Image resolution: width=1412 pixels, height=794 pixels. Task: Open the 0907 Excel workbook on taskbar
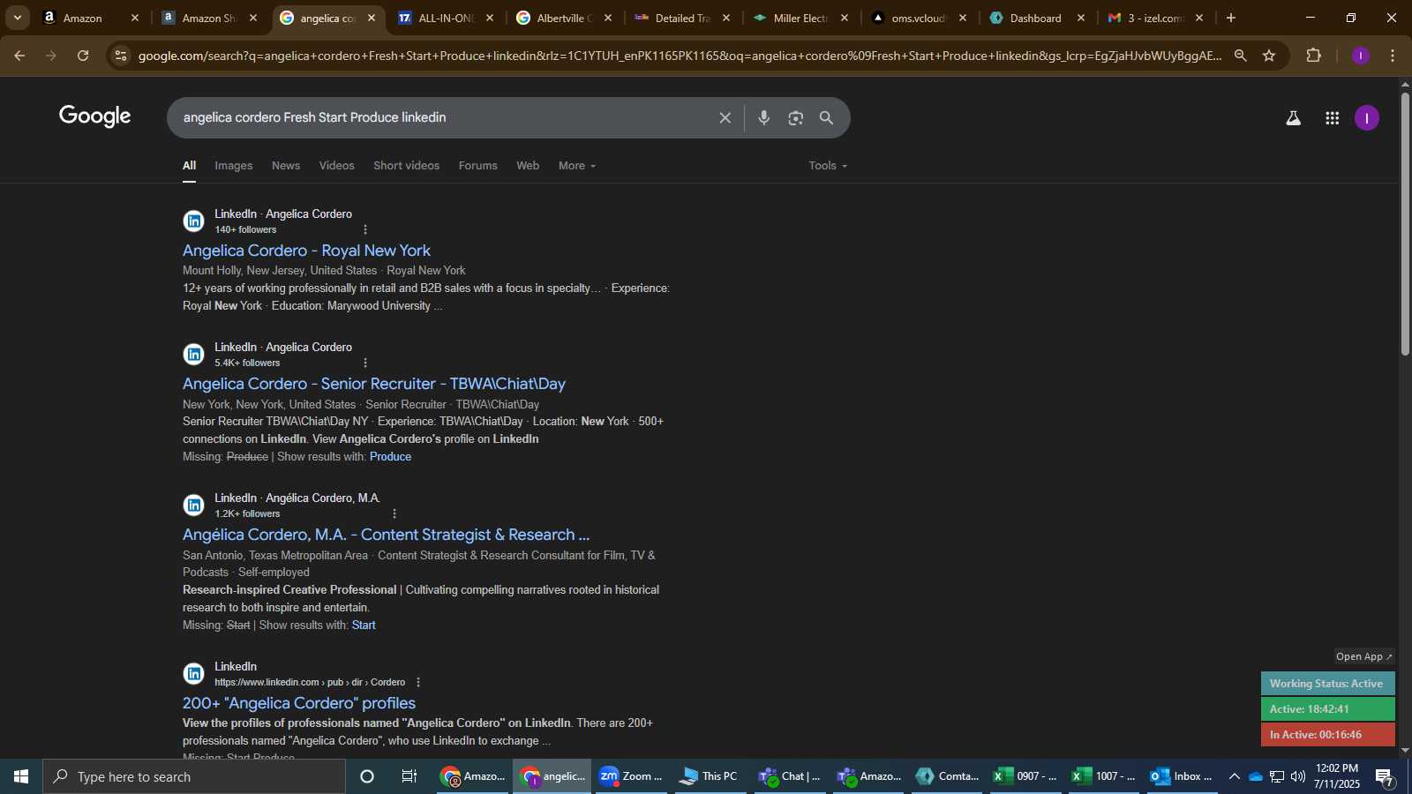[x=1025, y=776]
